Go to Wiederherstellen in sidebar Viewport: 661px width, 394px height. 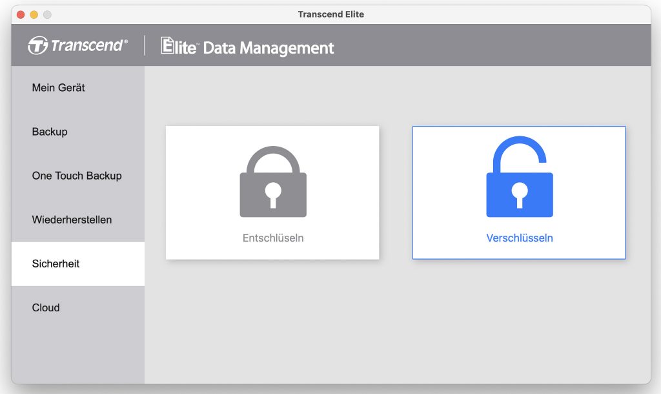click(78, 220)
